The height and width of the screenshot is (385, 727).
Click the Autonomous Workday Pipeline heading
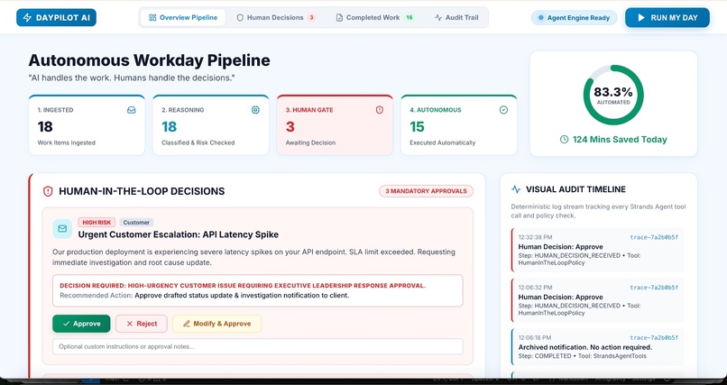tap(150, 60)
